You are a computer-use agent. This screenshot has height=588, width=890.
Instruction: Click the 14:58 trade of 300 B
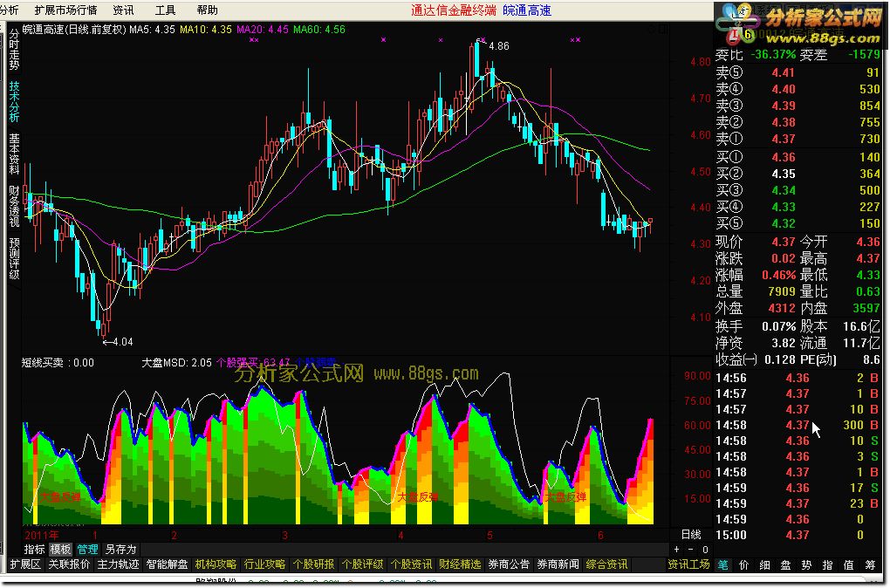798,425
